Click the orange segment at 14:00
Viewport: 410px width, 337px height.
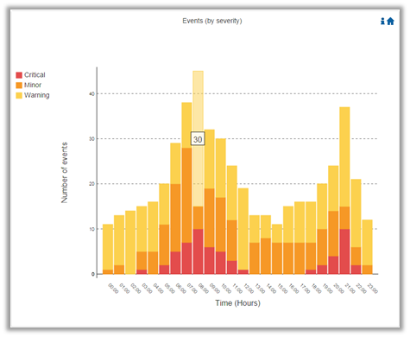[x=266, y=256]
